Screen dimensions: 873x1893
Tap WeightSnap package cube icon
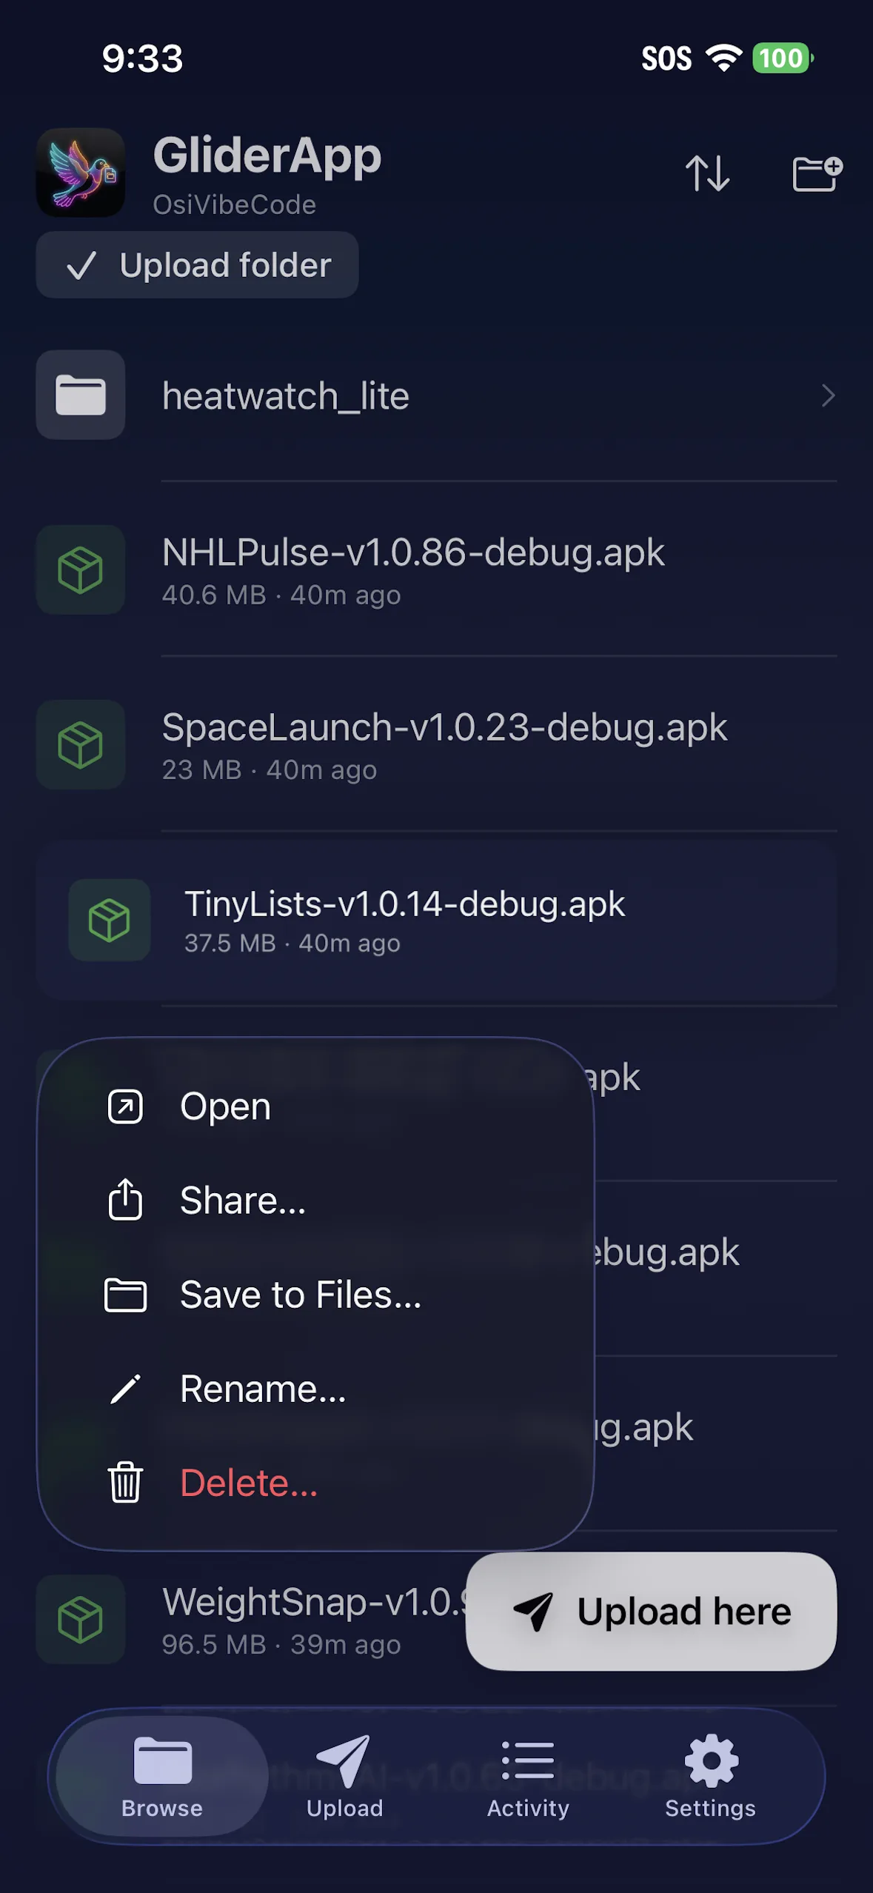81,1619
